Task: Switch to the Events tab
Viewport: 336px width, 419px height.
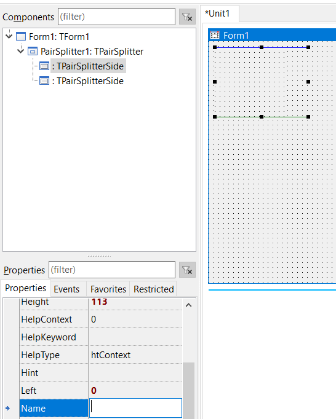Action: click(x=66, y=289)
